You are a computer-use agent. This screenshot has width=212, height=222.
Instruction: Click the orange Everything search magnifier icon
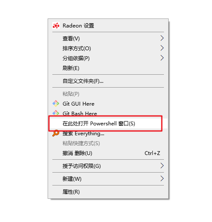(56, 133)
